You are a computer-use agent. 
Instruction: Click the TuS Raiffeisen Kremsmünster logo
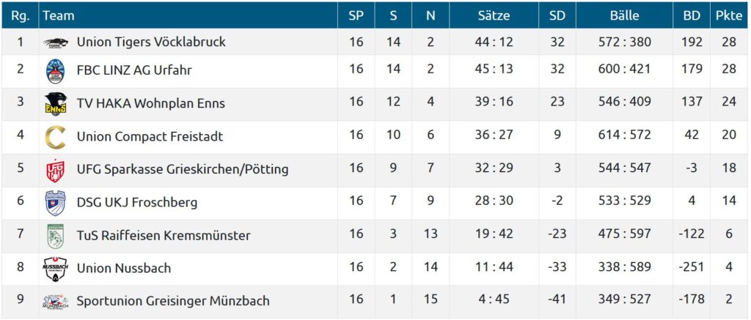coord(56,235)
